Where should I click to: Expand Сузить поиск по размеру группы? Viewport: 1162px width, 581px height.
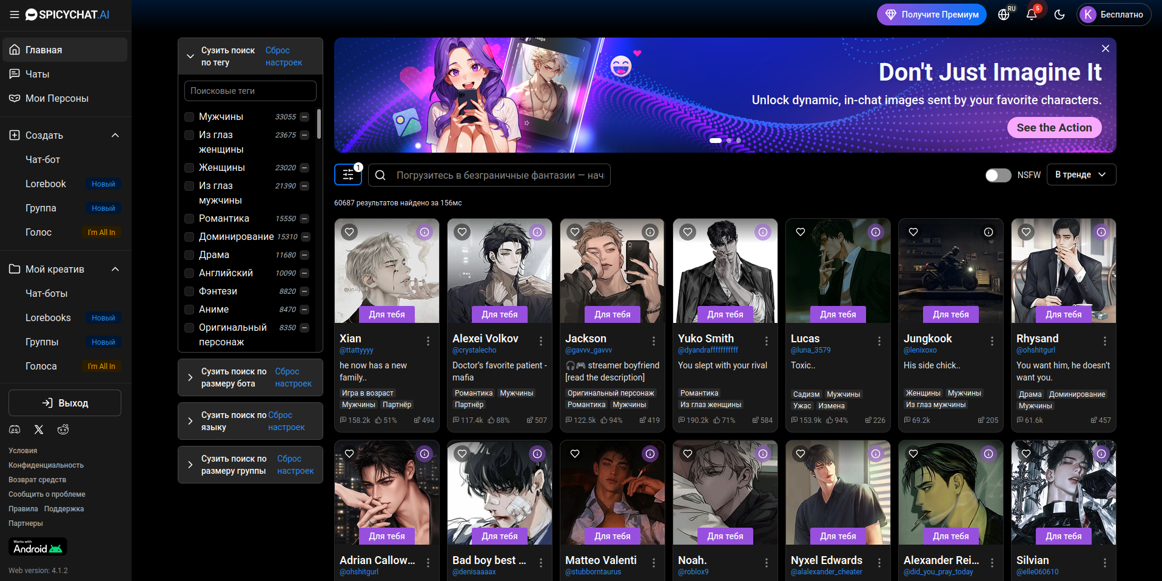point(190,465)
